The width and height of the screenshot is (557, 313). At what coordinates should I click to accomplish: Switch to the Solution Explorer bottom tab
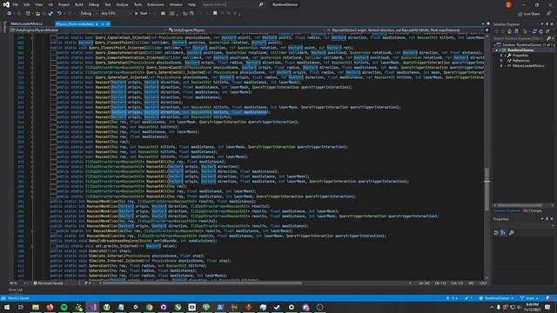point(507,210)
